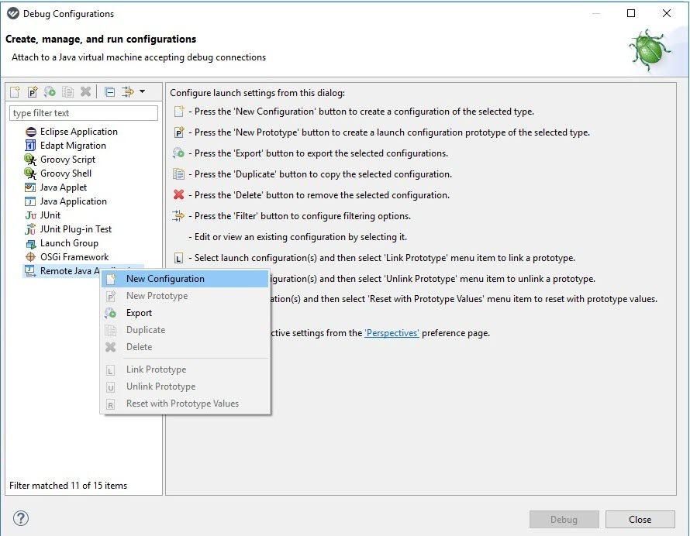This screenshot has height=536, width=690.
Task: Select Edapt Migration in the tree
Action: coord(73,146)
